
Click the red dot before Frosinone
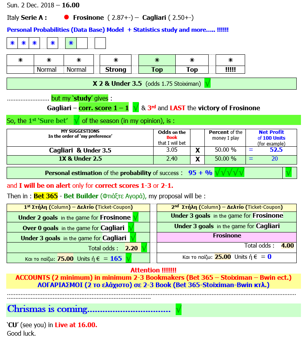pos(66,17)
